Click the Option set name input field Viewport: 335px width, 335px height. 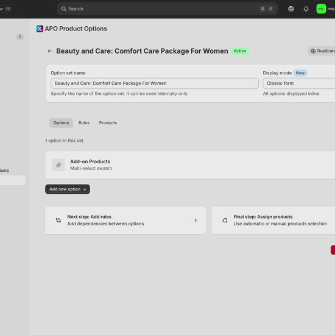point(155,83)
